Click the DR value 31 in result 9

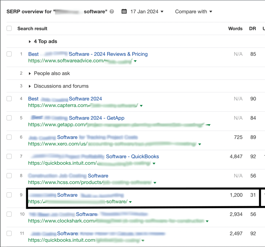(253, 195)
